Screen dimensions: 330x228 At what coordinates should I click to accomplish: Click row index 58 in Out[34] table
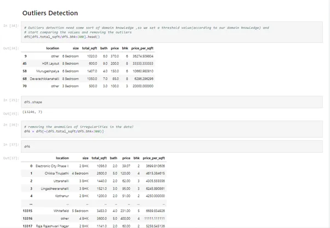tap(25, 71)
